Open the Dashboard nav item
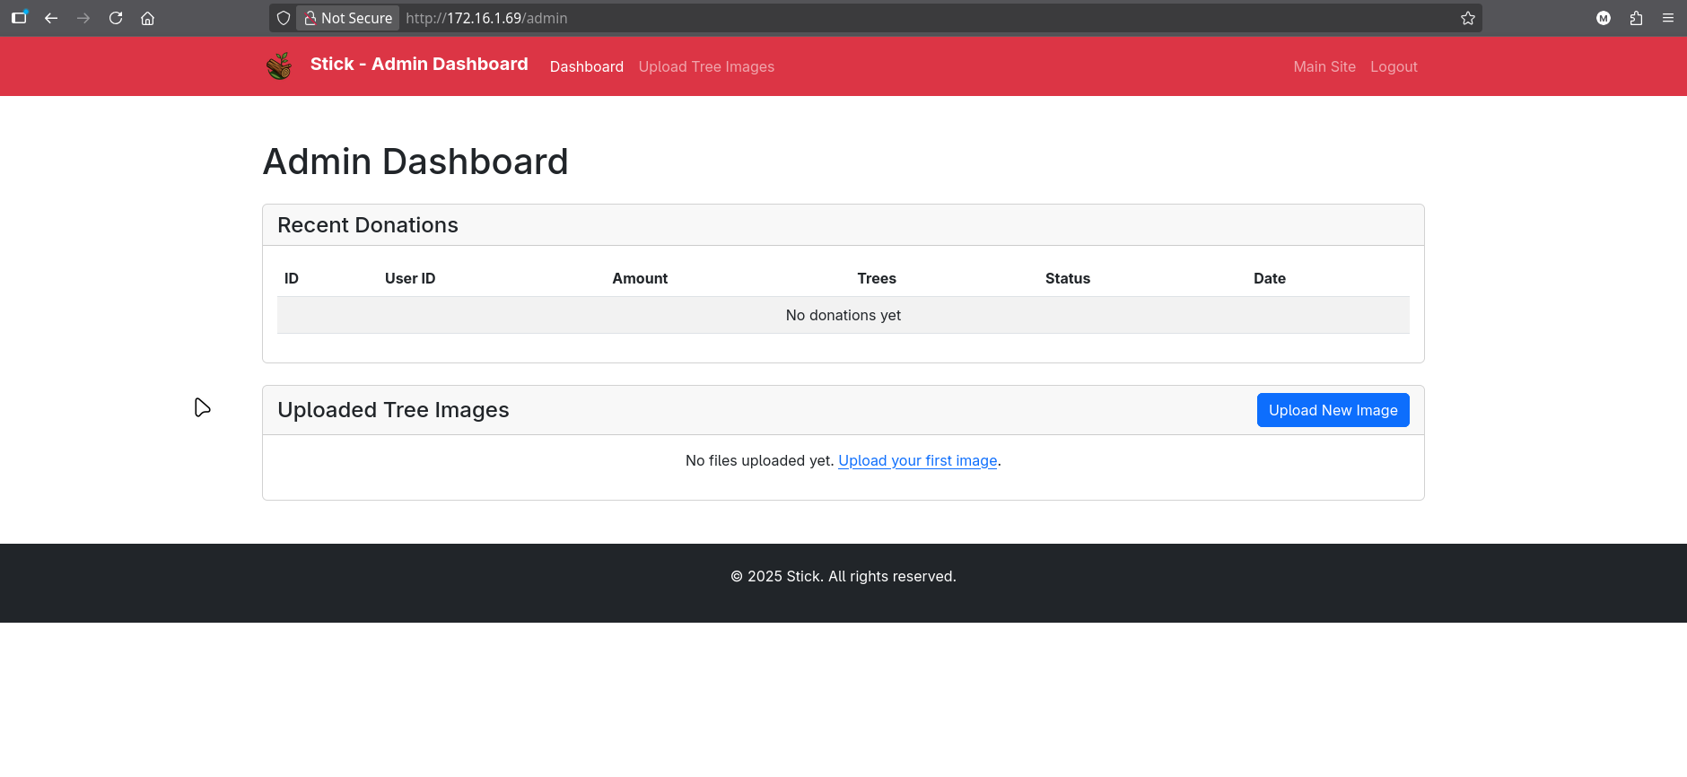1687x777 pixels. 586,67
